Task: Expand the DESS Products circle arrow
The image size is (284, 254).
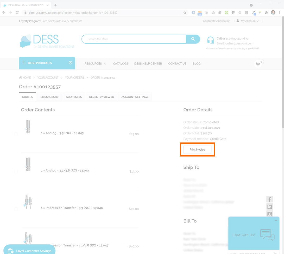Action: pyautogui.click(x=71, y=63)
